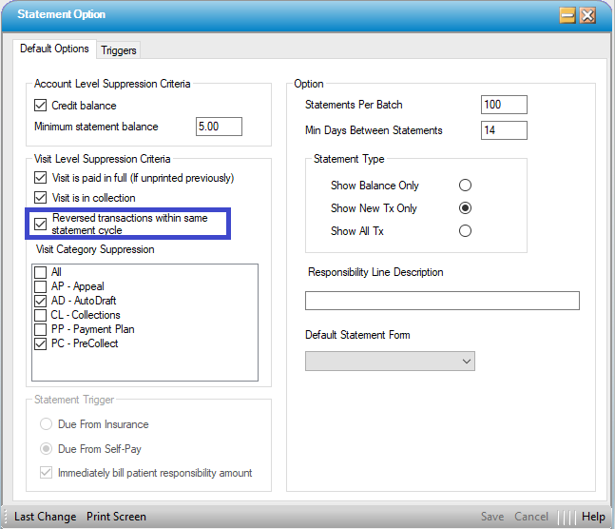Toggle Visit is paid in full checkbox
The width and height of the screenshot is (615, 529).
[41, 178]
